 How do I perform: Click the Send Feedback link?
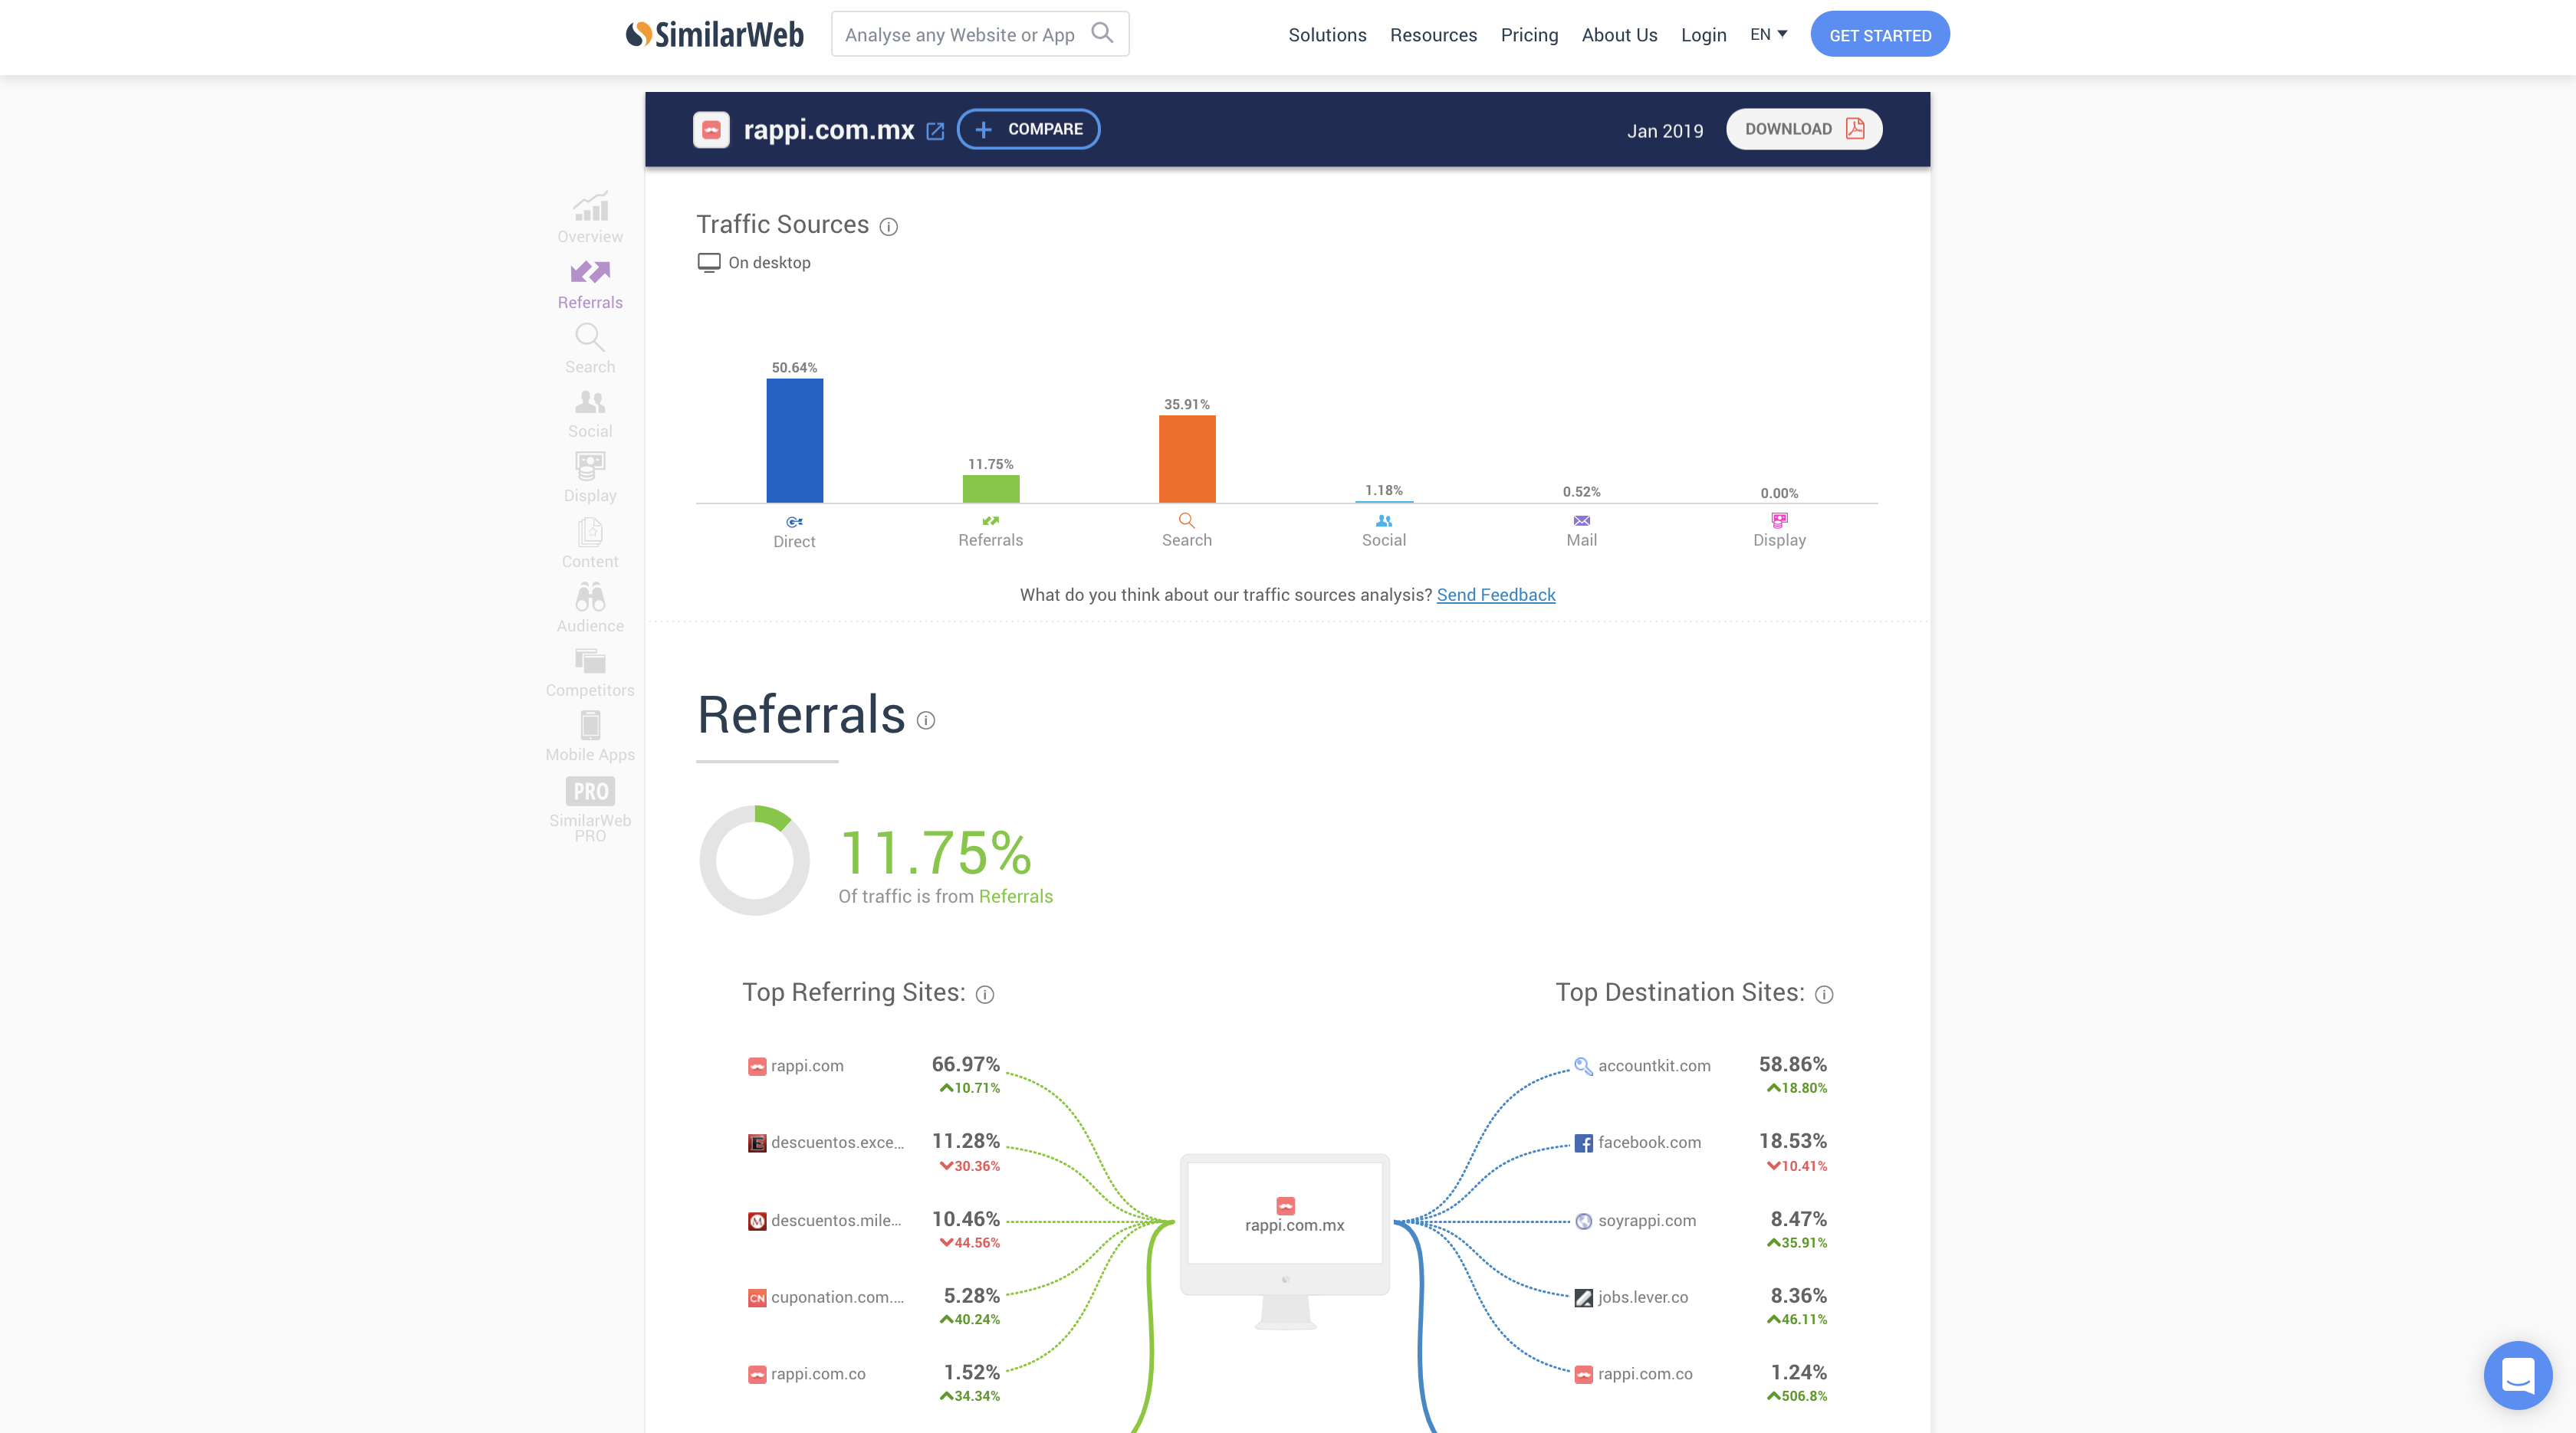1496,593
